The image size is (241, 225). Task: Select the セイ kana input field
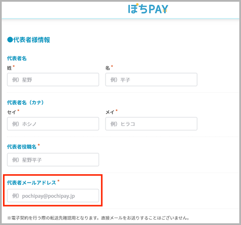[x=53, y=124]
